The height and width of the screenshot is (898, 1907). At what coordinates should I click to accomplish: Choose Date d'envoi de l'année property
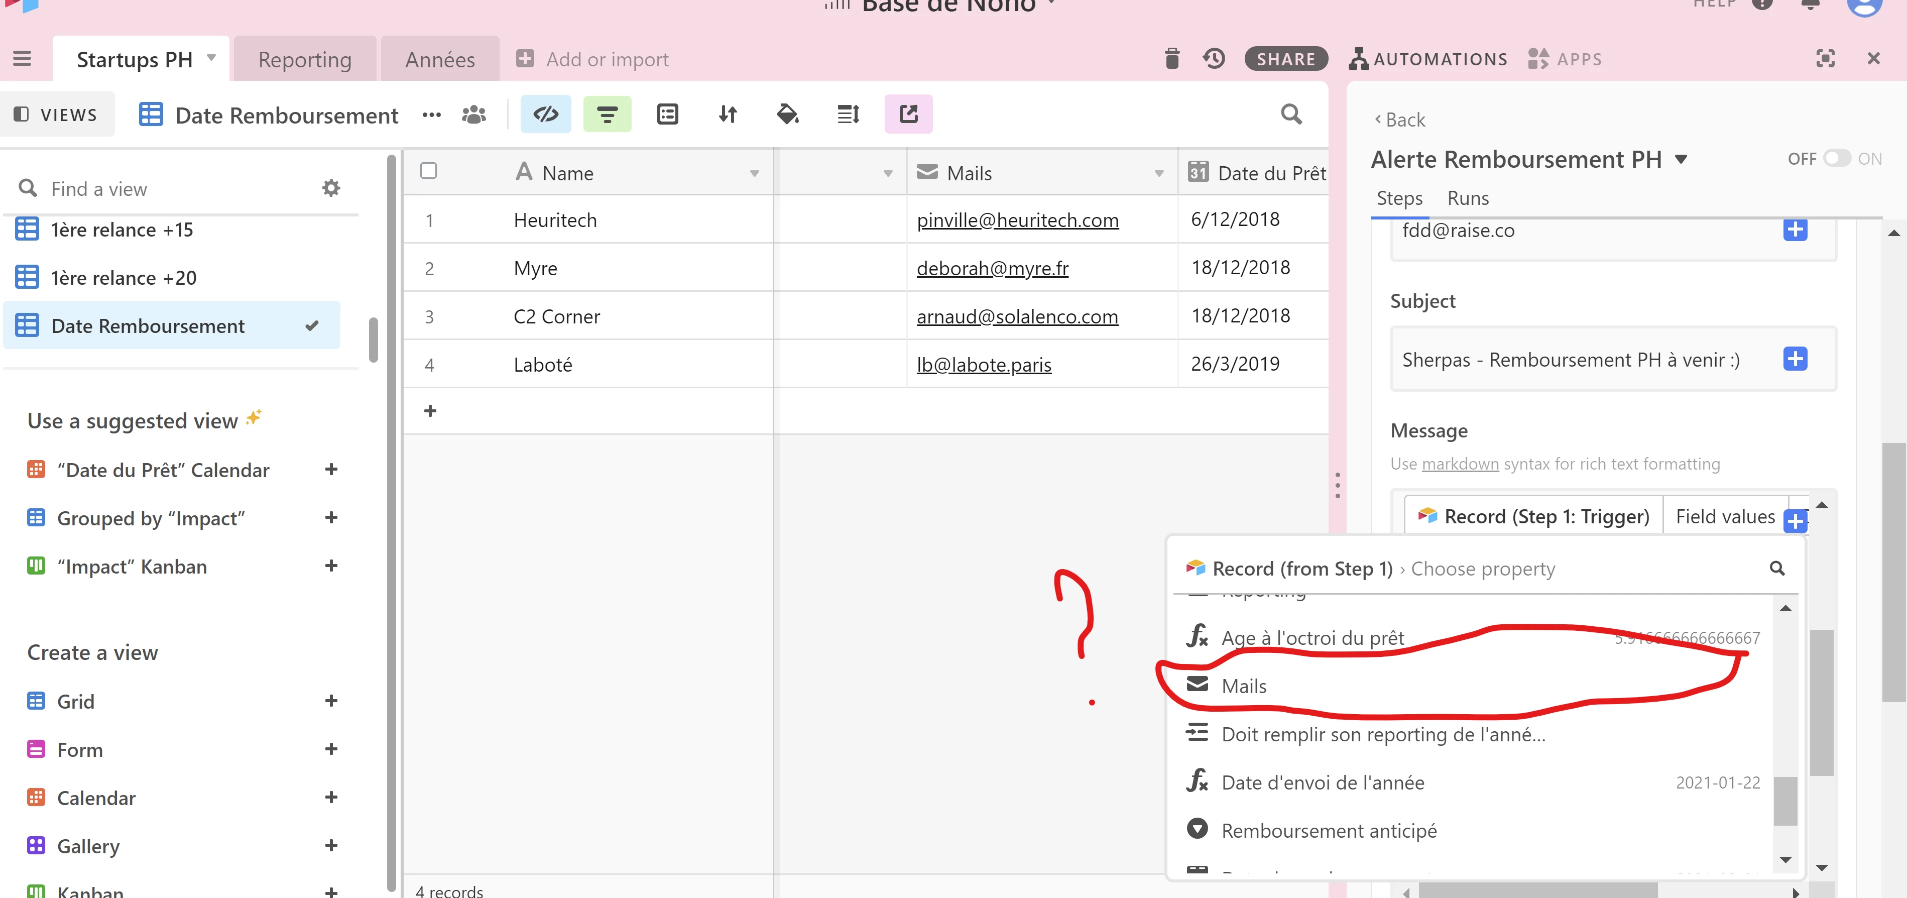pos(1473,782)
